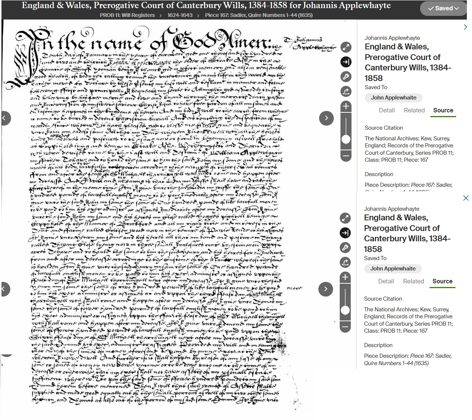Go to the previous image in the lower viewer
Viewport: 472px width, 420px height.
[5, 289]
